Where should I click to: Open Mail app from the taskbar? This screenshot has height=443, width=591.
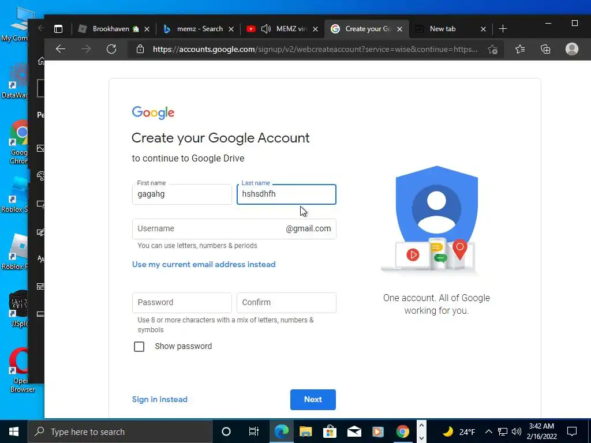coord(354,431)
